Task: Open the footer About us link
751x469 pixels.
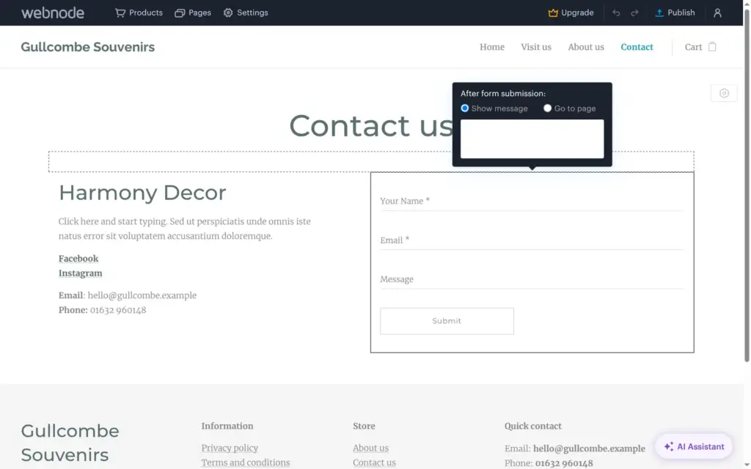Action: (370, 448)
